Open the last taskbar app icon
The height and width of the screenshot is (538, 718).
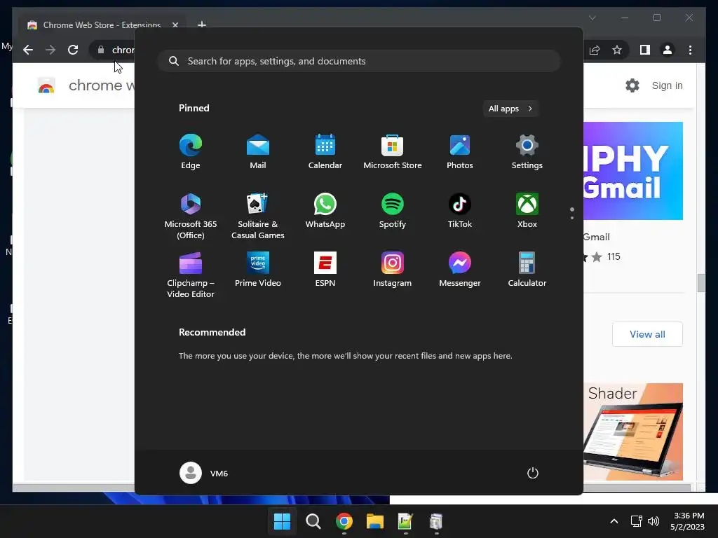(436, 521)
